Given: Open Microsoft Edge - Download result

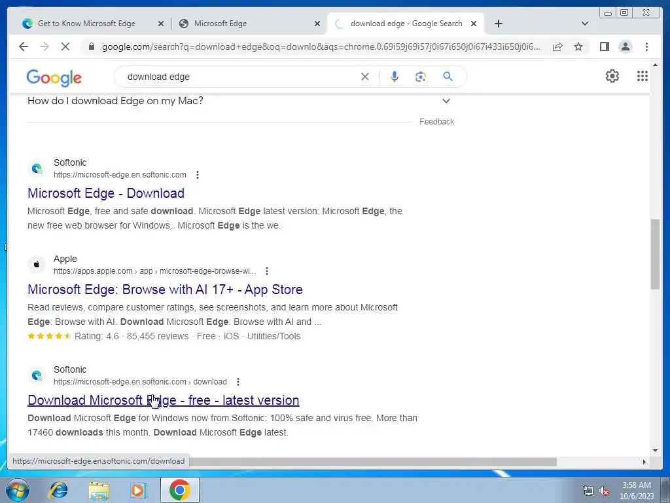Looking at the screenshot, I should click(x=106, y=193).
